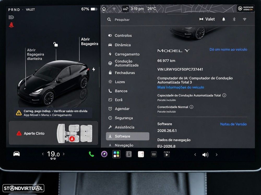The height and width of the screenshot is (195, 261).
Task: Tap the home icon in the status bar
Action: [104, 9]
